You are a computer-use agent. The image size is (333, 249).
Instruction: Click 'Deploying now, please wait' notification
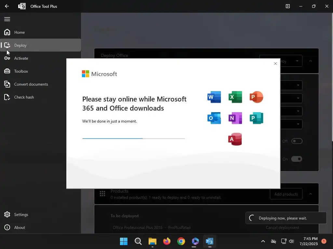(286, 218)
